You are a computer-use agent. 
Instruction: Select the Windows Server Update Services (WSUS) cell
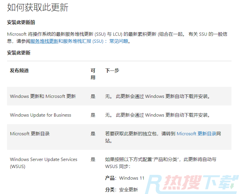pos(43,163)
